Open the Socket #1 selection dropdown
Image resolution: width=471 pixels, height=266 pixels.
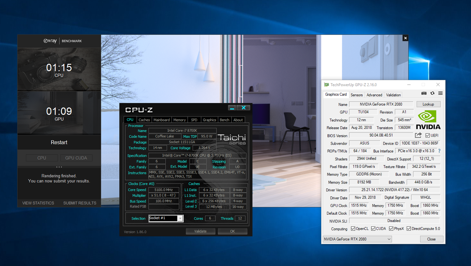166,218
